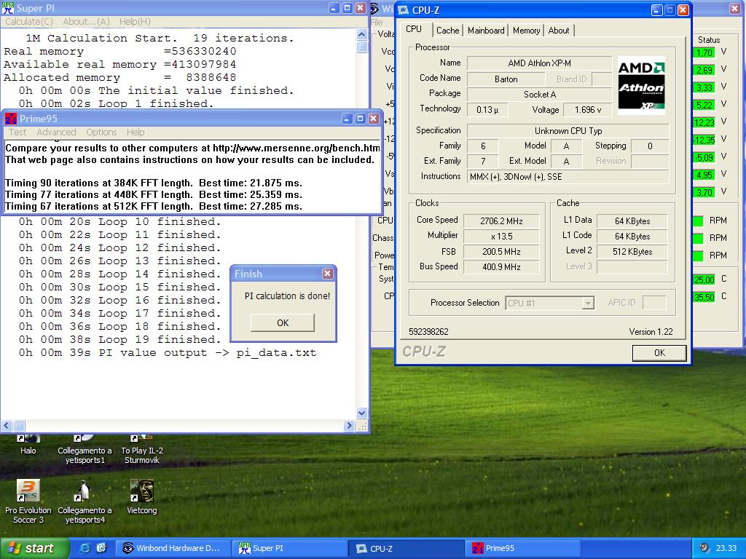This screenshot has height=559, width=746.
Task: Click the taskbar clock showing 23.33
Action: (x=726, y=548)
